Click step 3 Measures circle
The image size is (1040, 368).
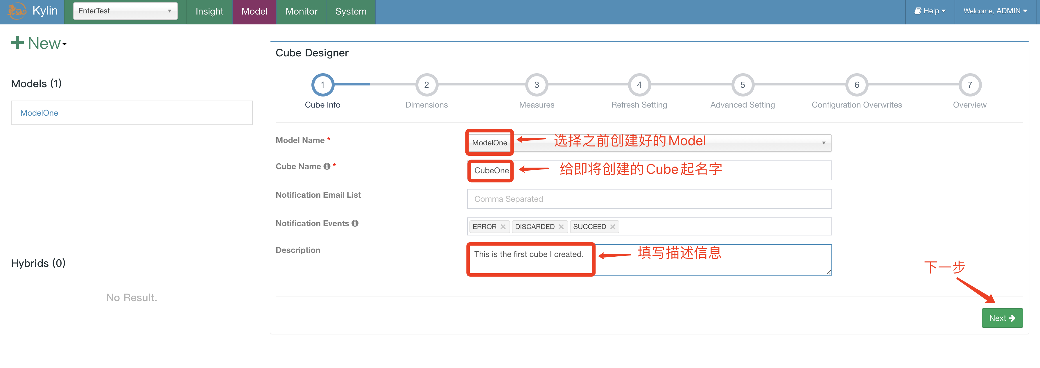click(x=537, y=85)
